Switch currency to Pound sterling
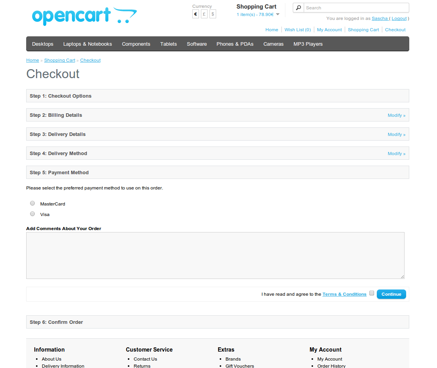 (204, 14)
